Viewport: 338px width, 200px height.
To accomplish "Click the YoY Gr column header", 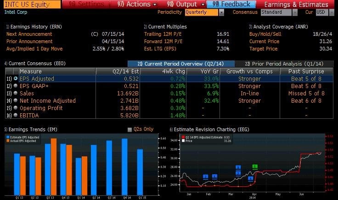I will 203,71.
